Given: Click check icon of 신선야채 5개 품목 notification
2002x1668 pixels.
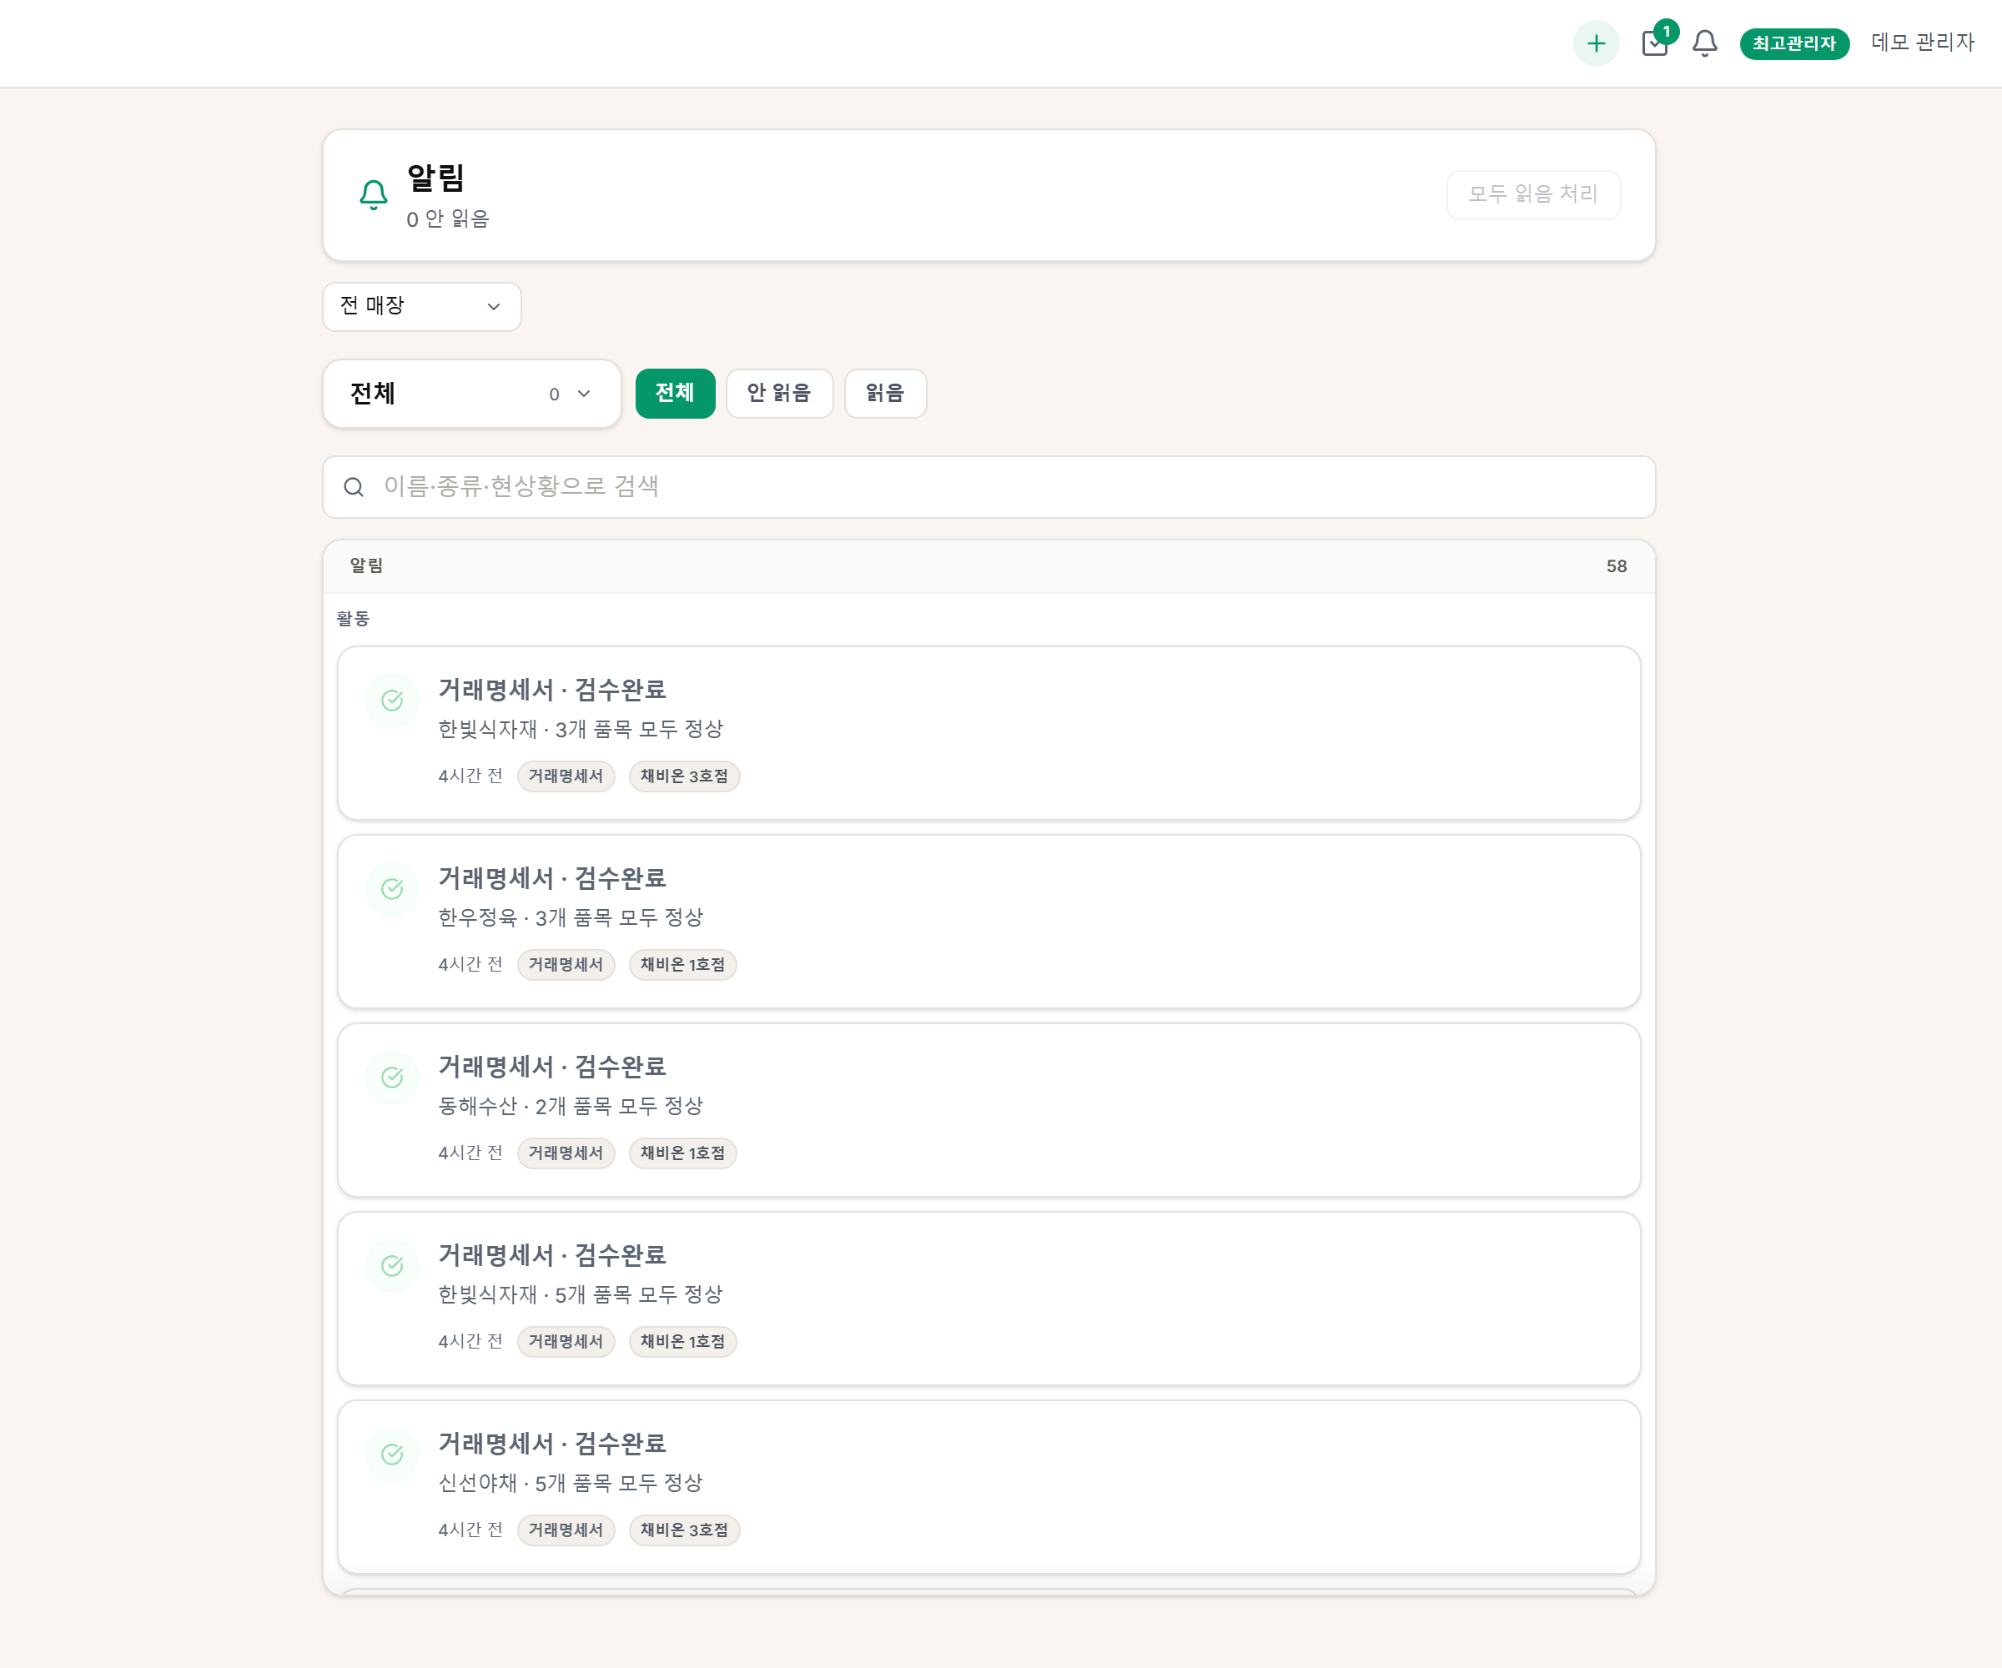Looking at the screenshot, I should (x=392, y=1454).
